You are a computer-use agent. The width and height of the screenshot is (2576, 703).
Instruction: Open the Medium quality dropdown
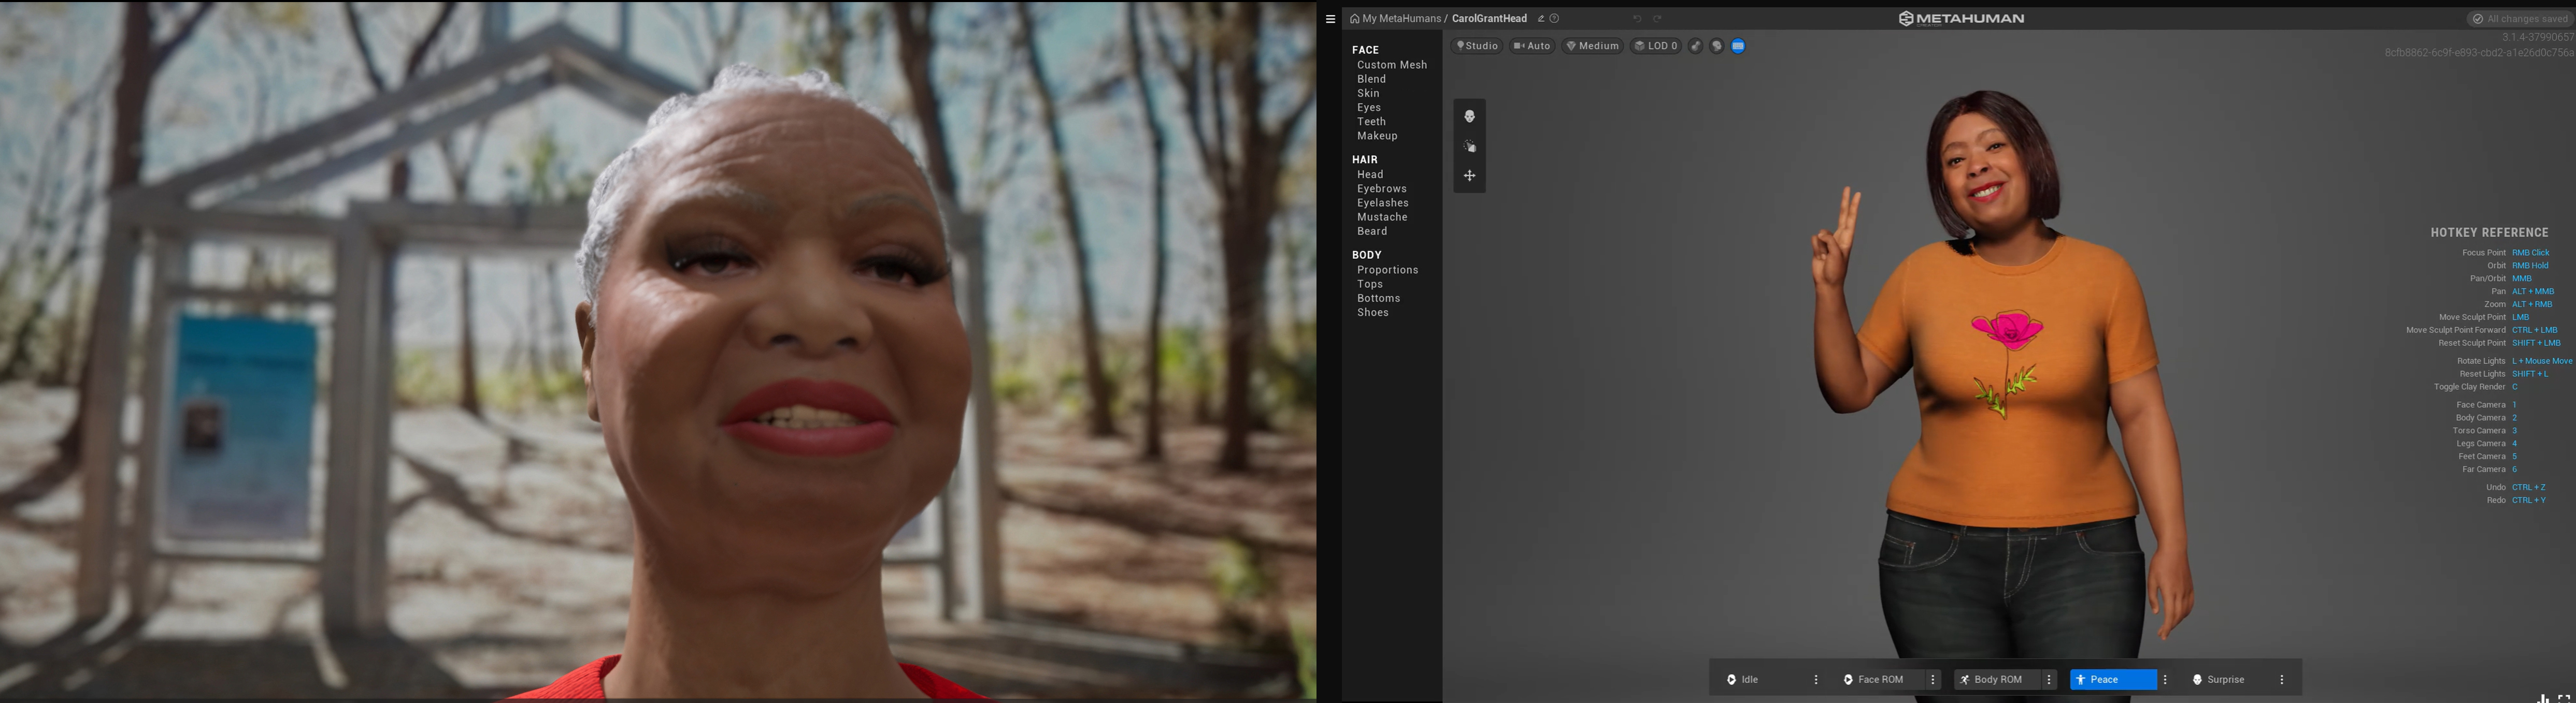click(x=1592, y=46)
